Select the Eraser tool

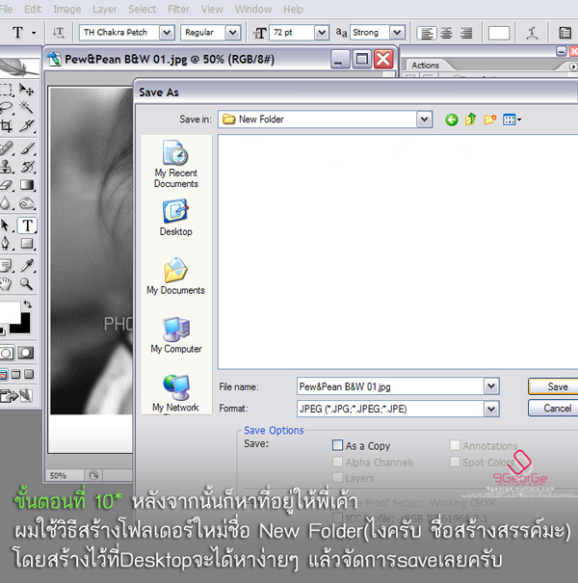click(7, 185)
